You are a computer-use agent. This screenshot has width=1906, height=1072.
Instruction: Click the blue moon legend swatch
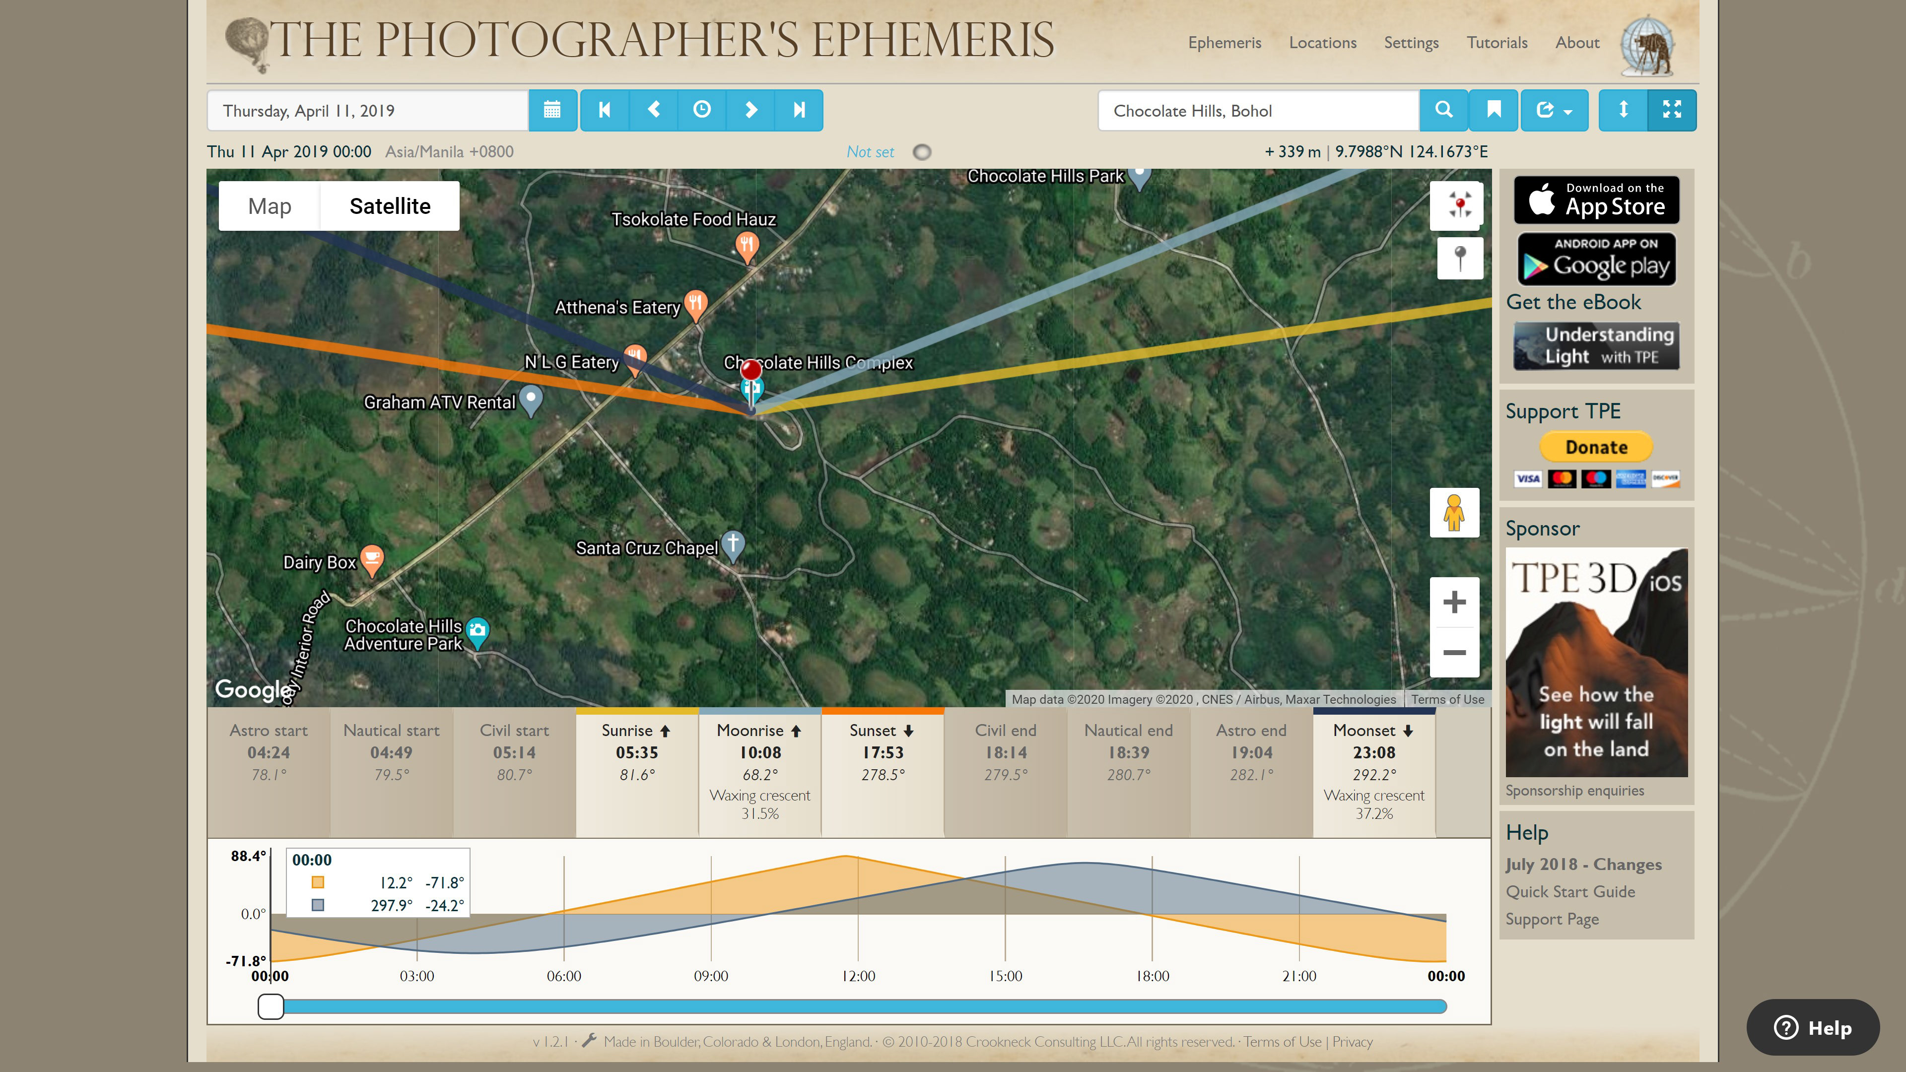tap(318, 905)
